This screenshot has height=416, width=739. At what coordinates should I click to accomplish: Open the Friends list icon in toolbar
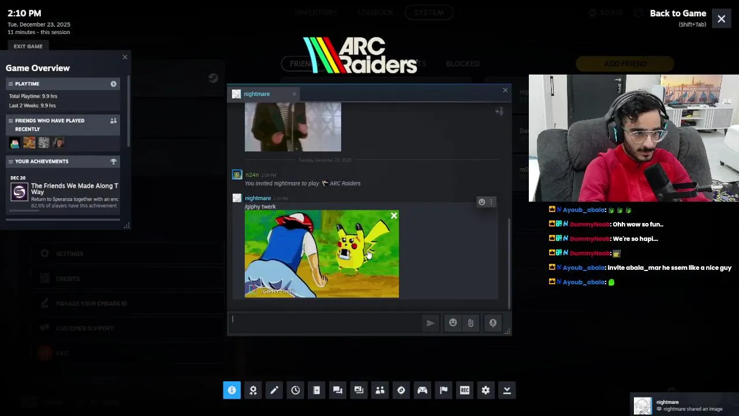coord(380,391)
